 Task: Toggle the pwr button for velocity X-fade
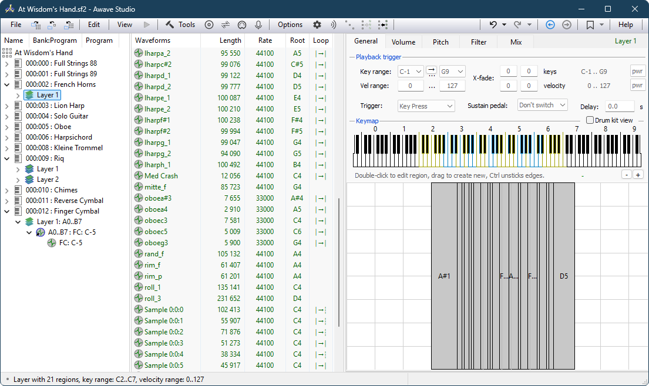[x=637, y=86]
